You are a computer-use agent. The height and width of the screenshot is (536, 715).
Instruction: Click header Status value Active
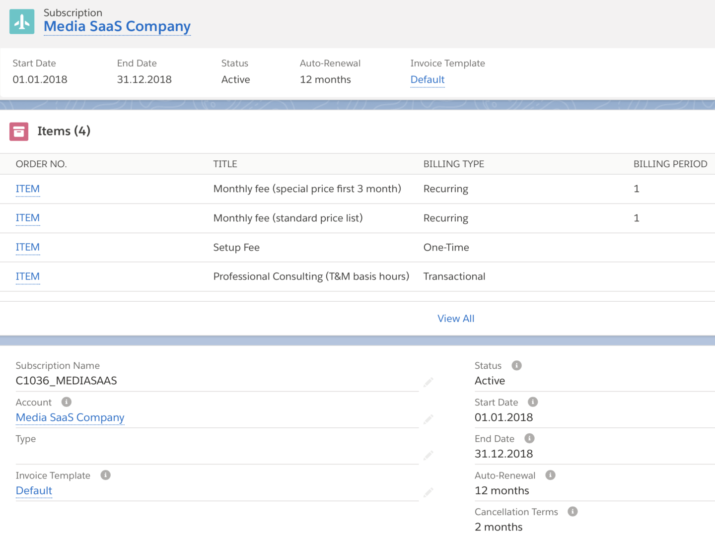point(236,79)
